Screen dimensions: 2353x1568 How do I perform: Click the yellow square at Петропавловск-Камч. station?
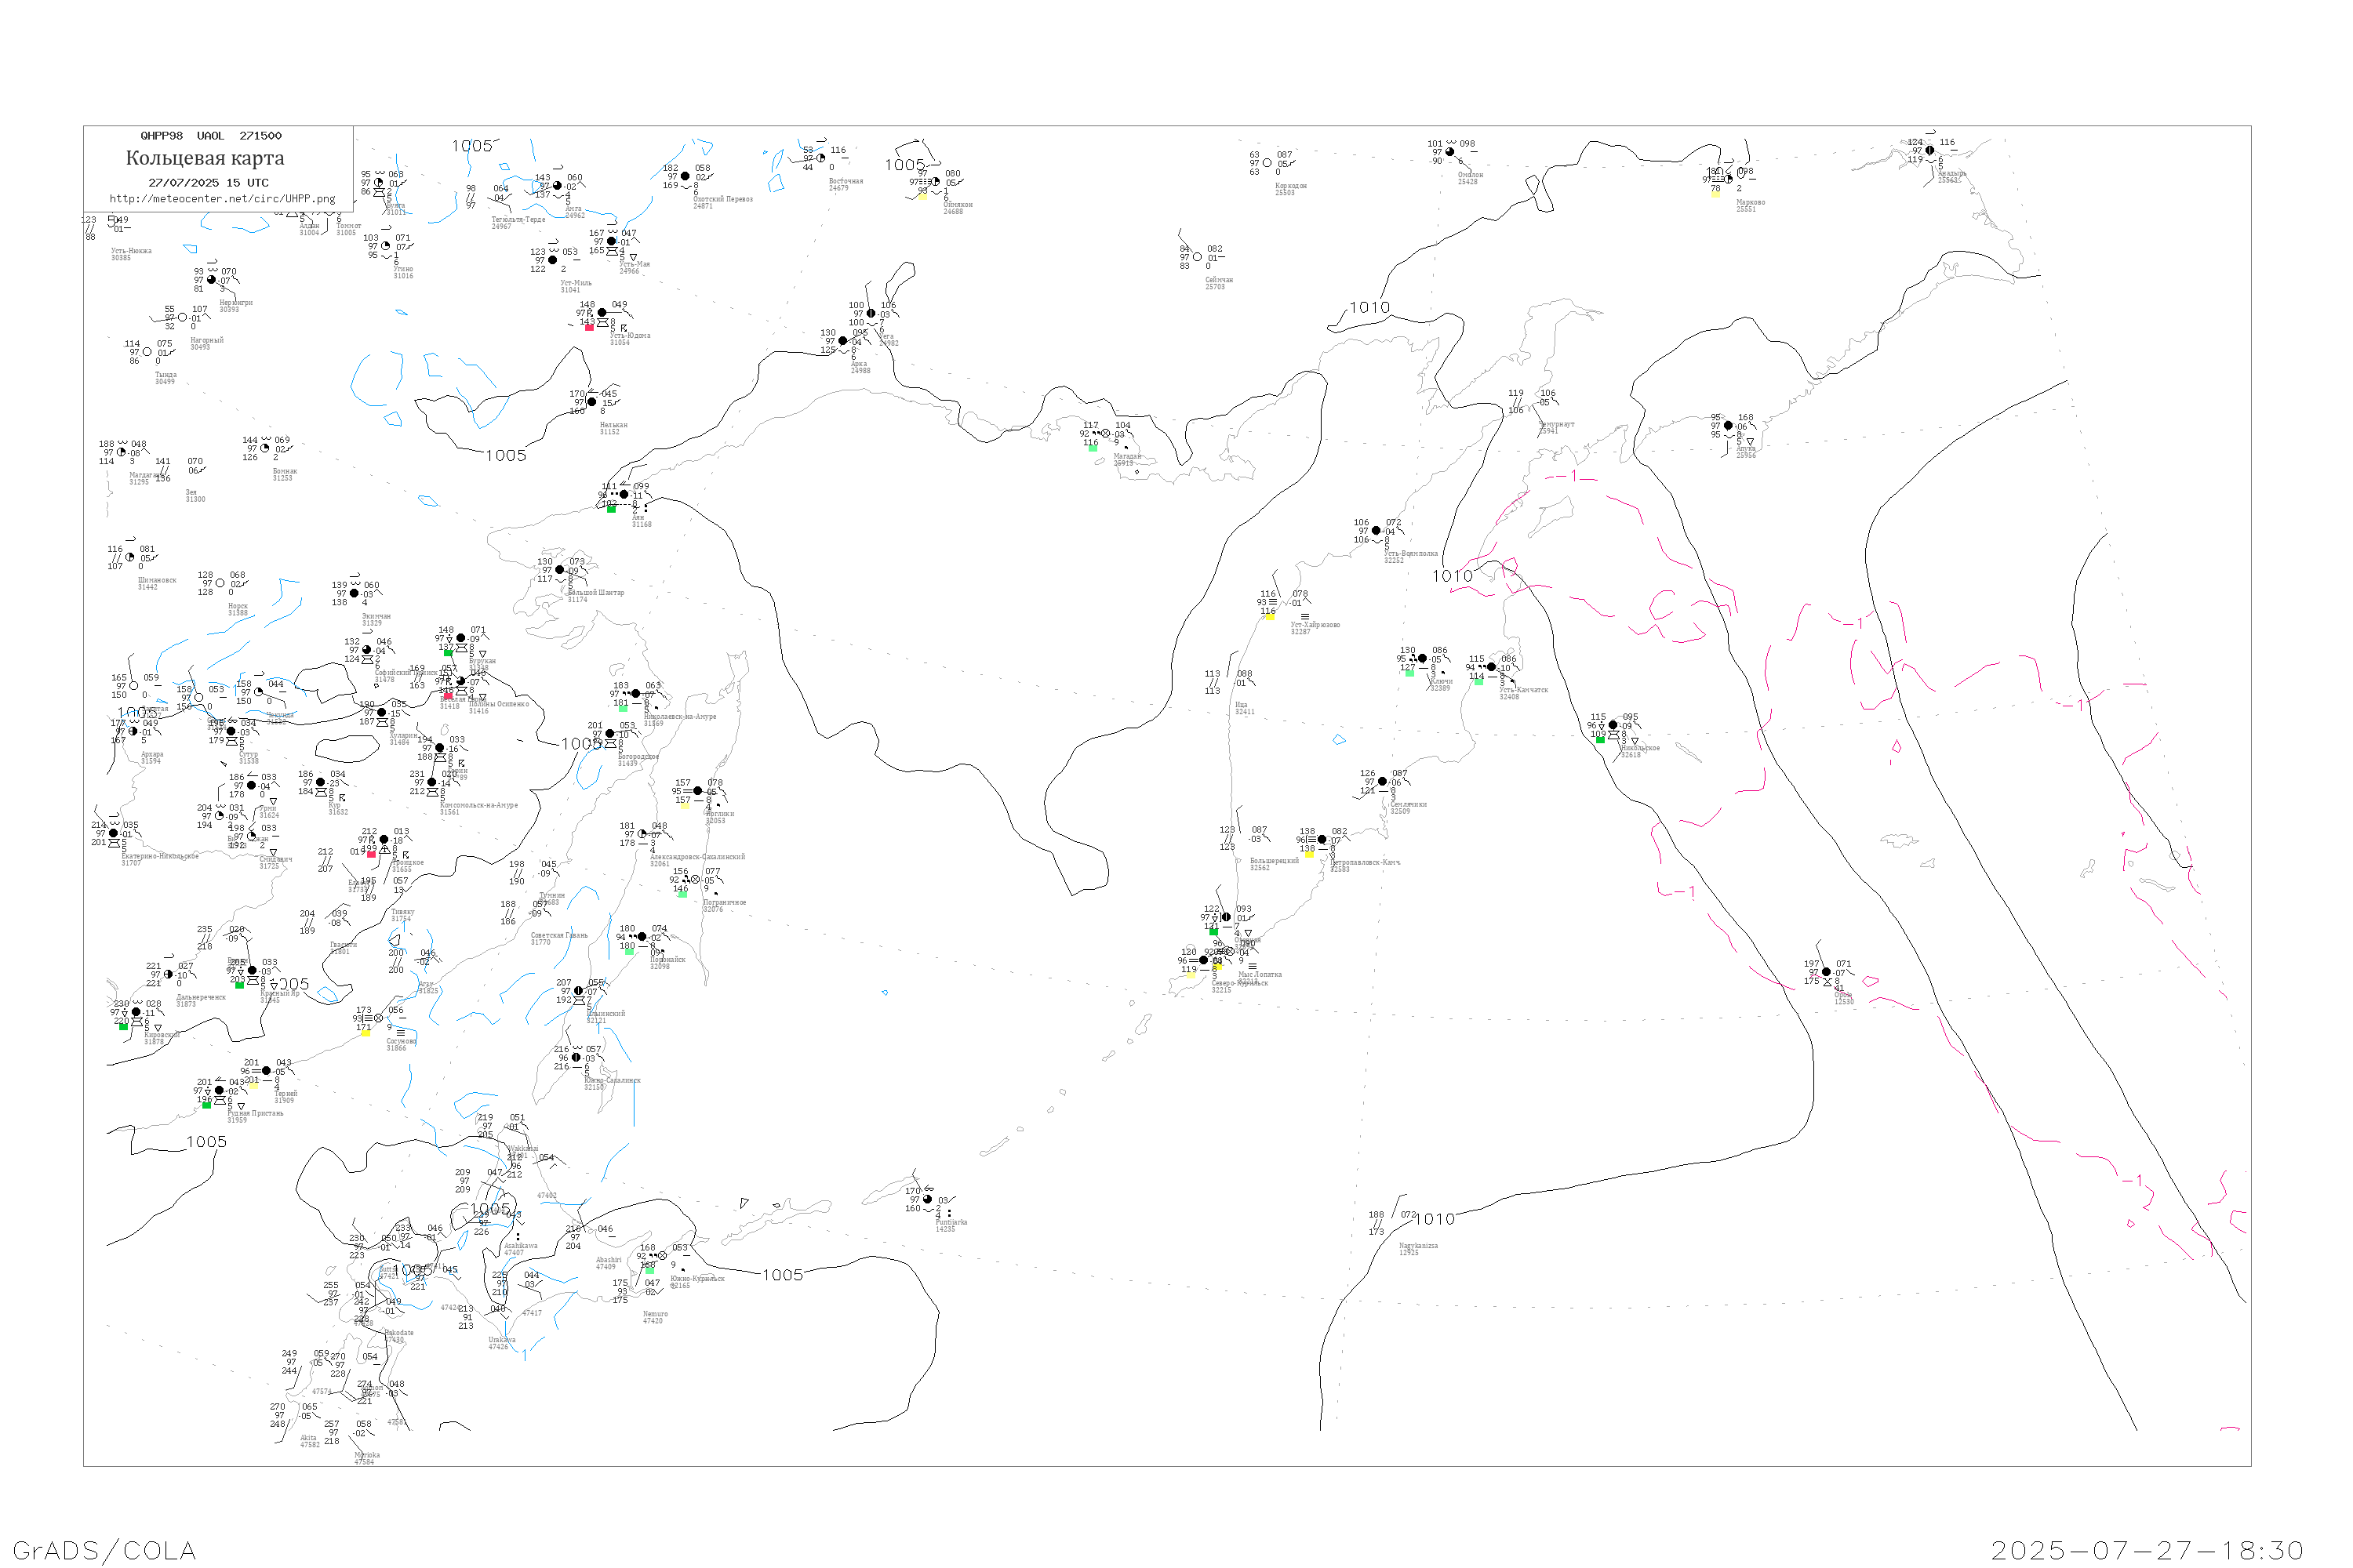1310,854
